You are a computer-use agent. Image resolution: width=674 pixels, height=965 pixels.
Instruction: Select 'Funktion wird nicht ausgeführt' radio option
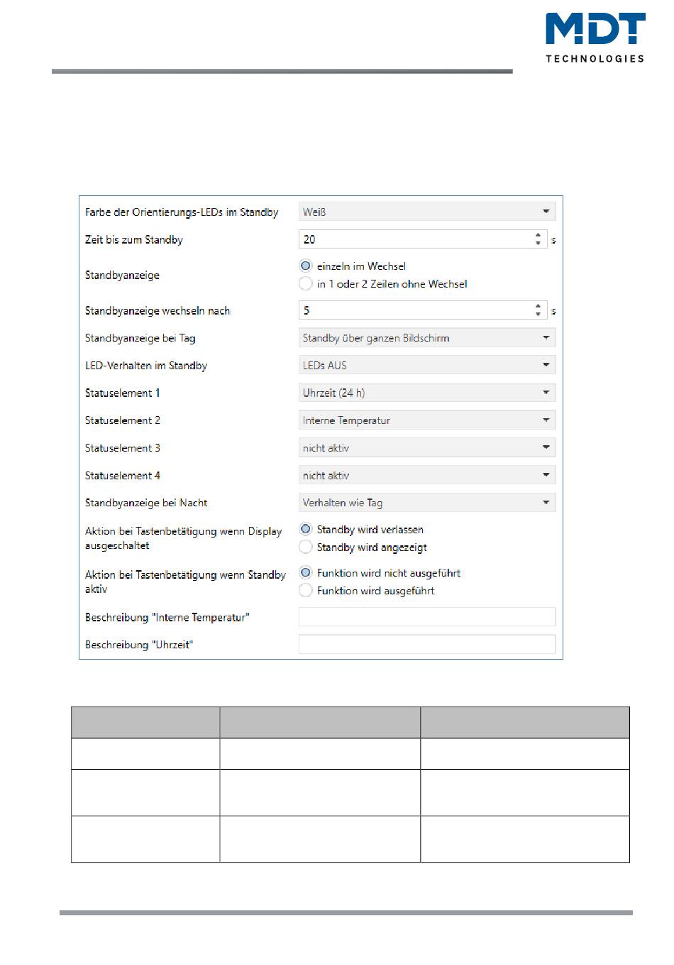306,572
